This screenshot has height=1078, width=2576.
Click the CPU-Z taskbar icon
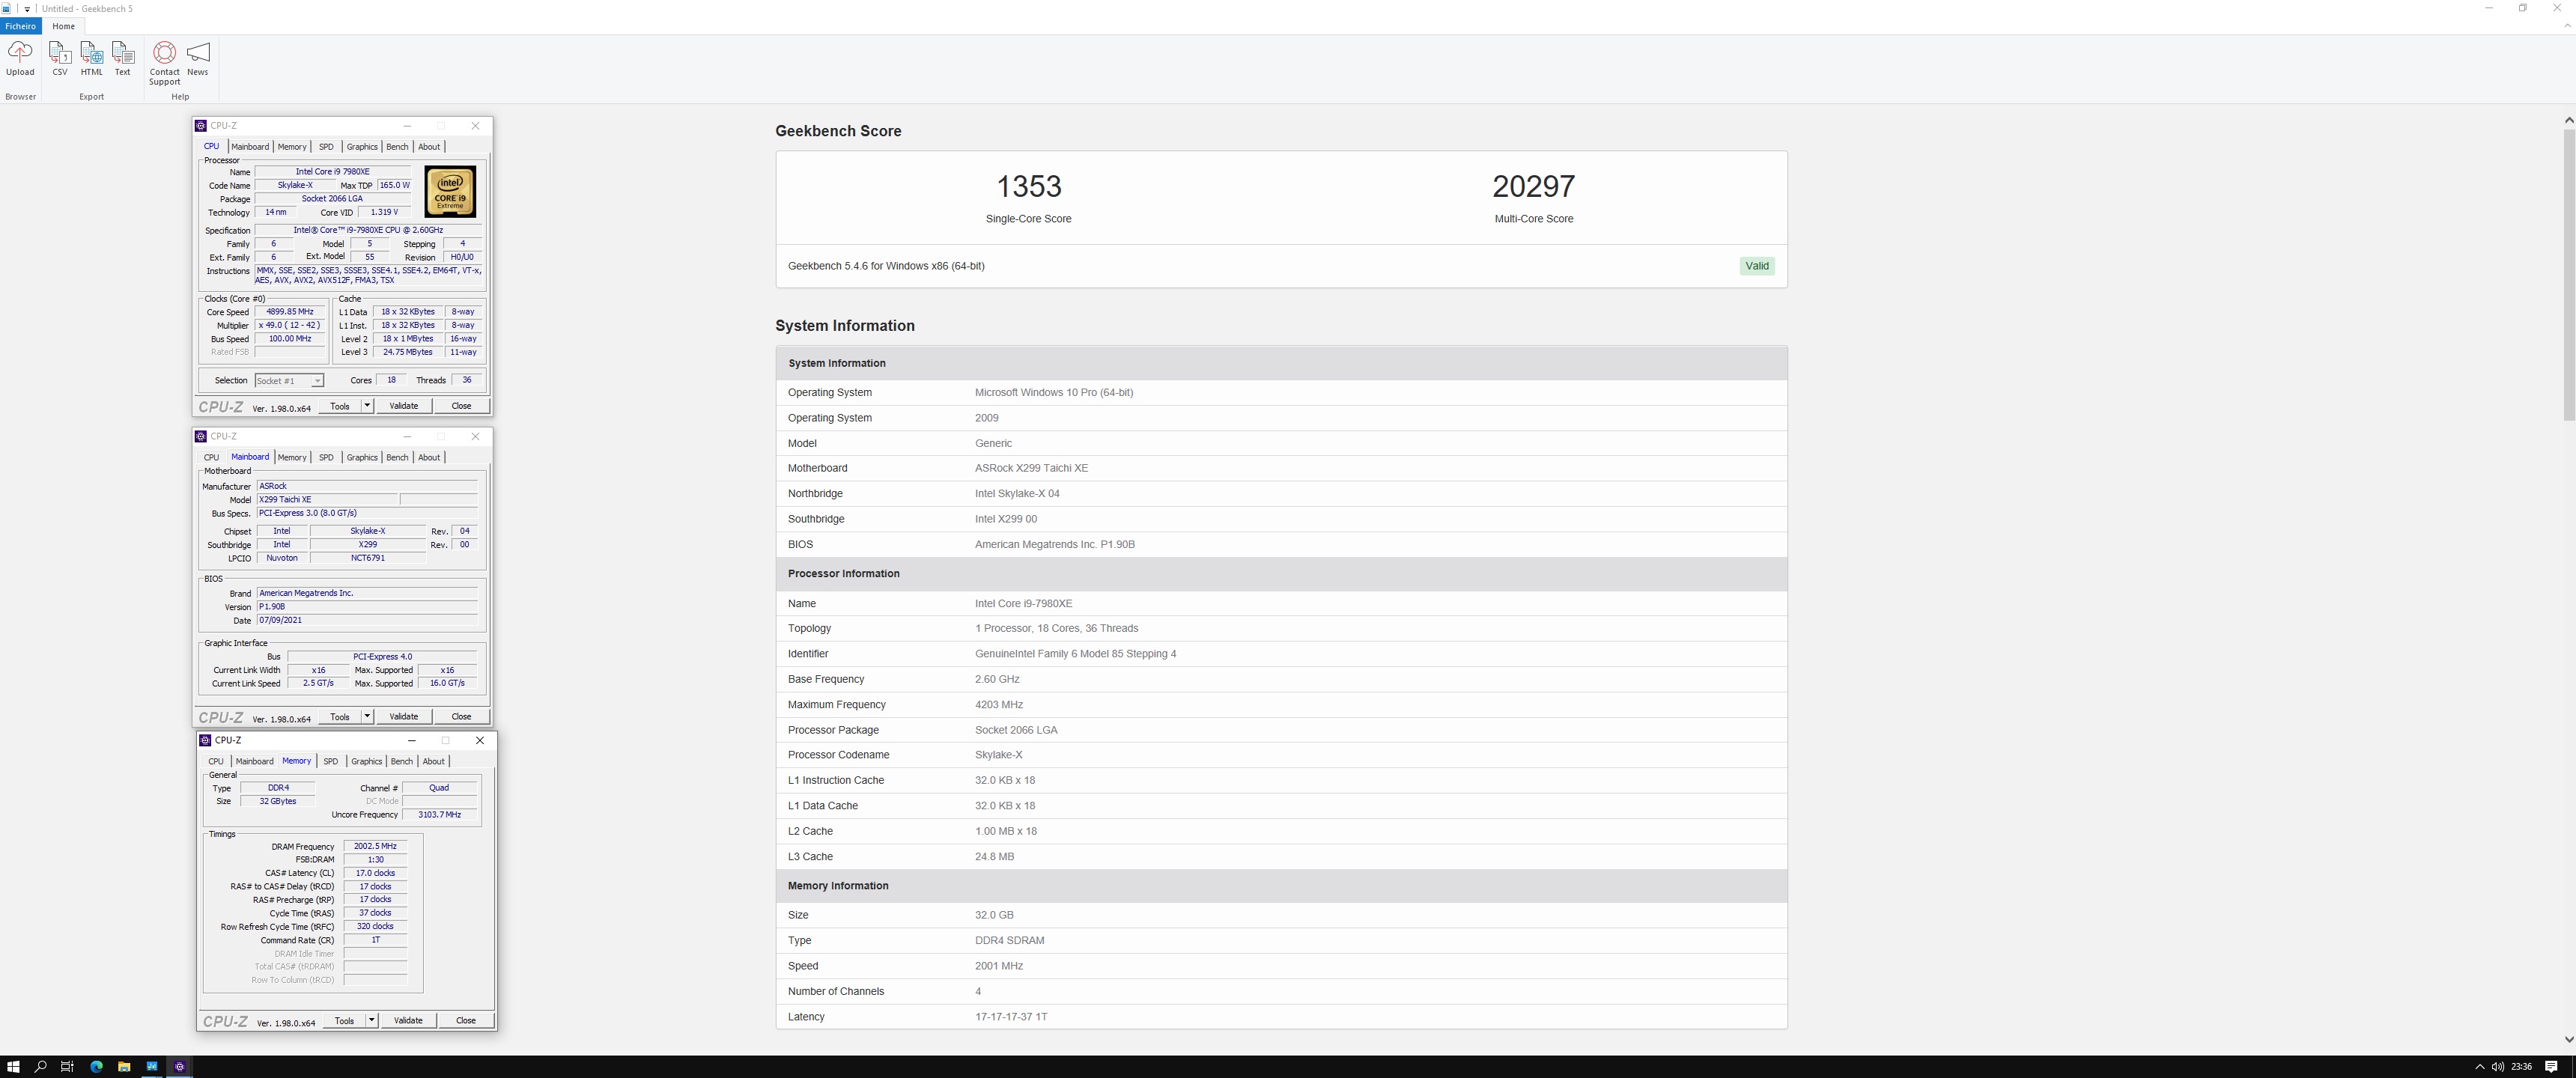coord(180,1067)
